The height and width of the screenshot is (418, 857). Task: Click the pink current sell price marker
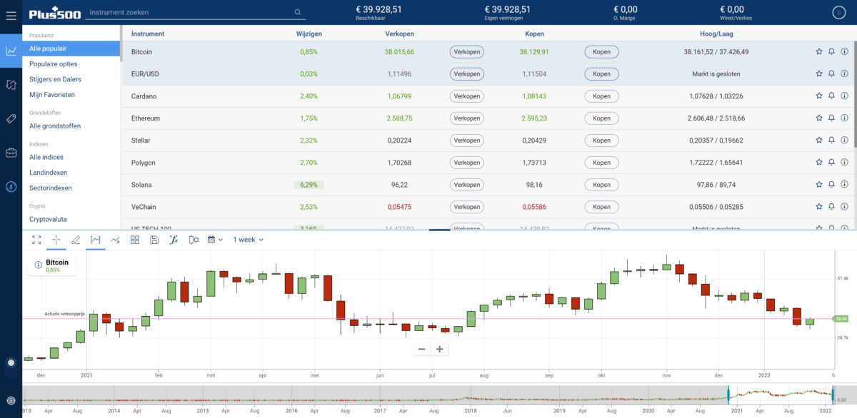[x=841, y=319]
